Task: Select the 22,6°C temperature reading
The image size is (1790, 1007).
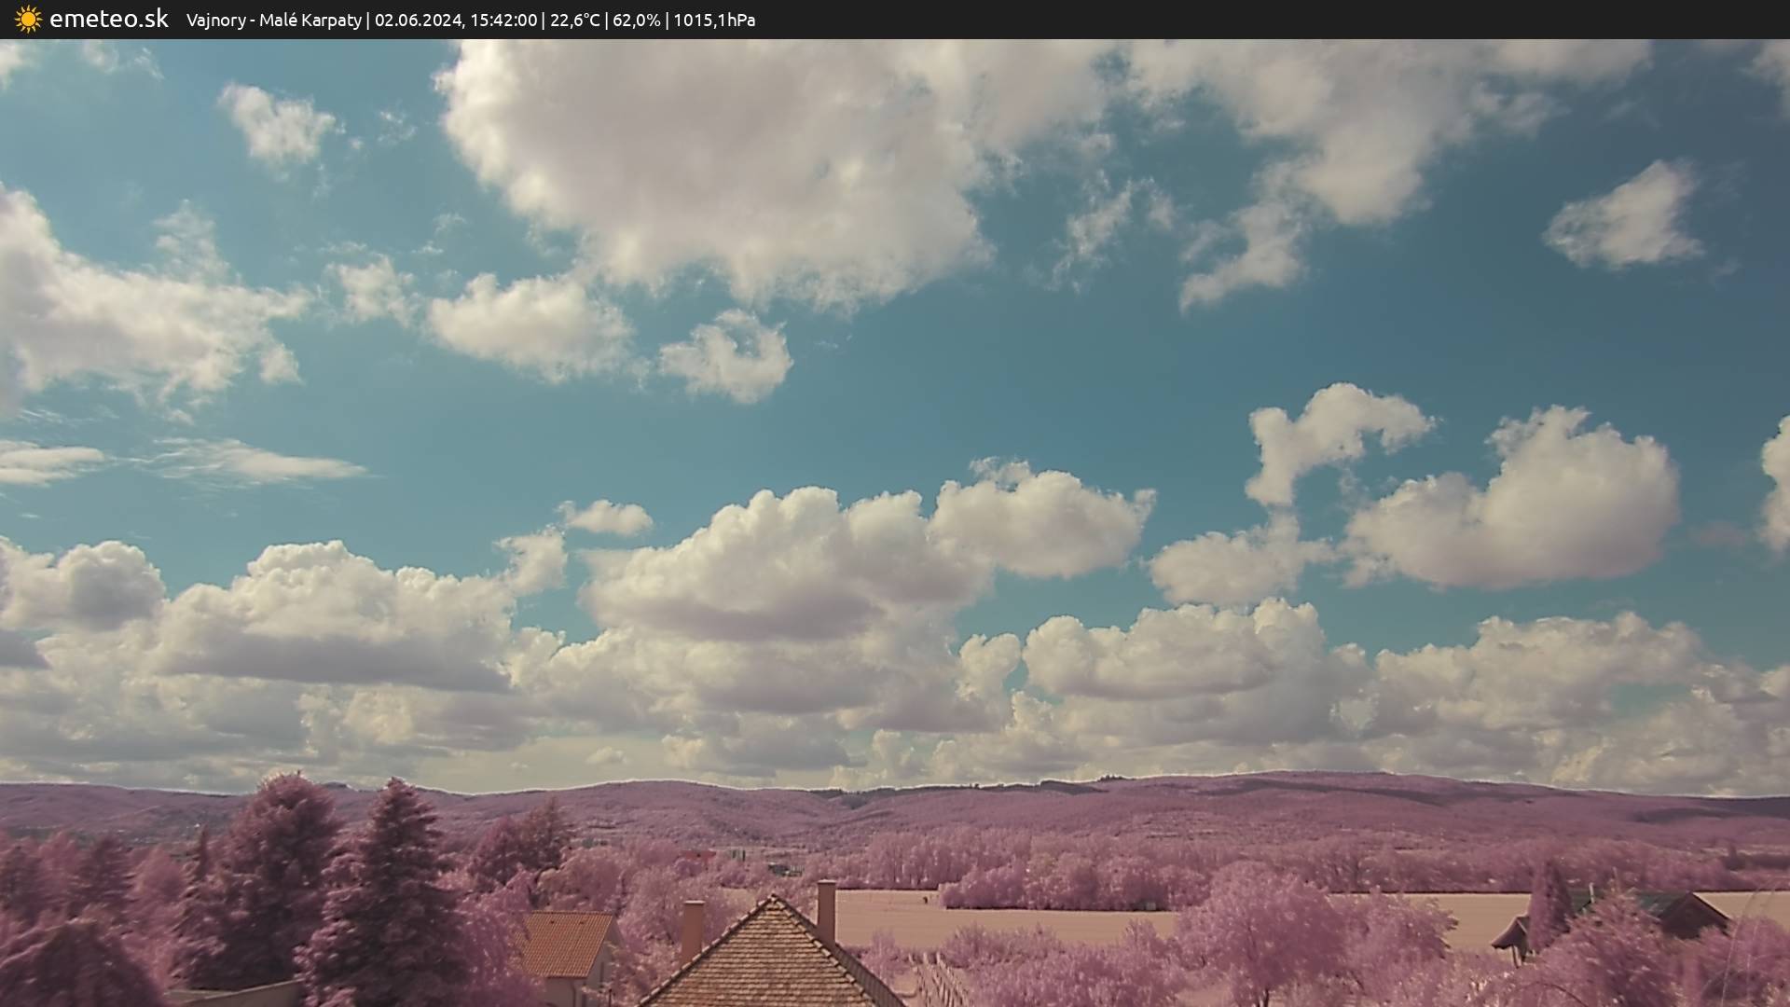Action: 574,21
